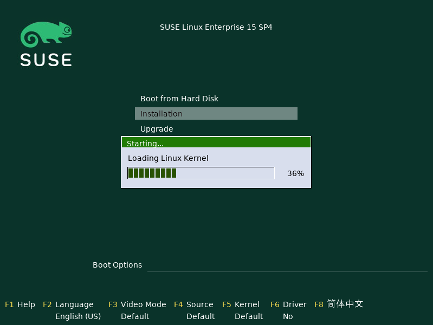
Task: Click the SUSE chameleon logo
Action: tap(46, 44)
